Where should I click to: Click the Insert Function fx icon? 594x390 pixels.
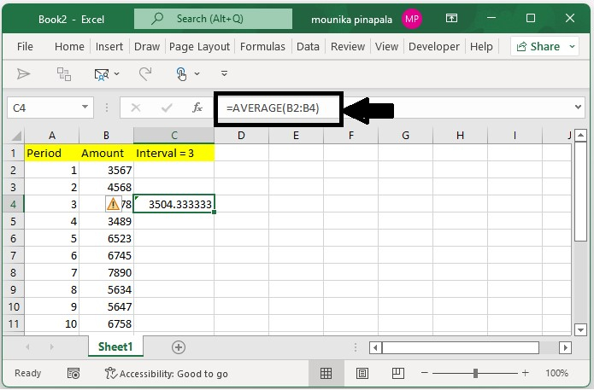(197, 108)
